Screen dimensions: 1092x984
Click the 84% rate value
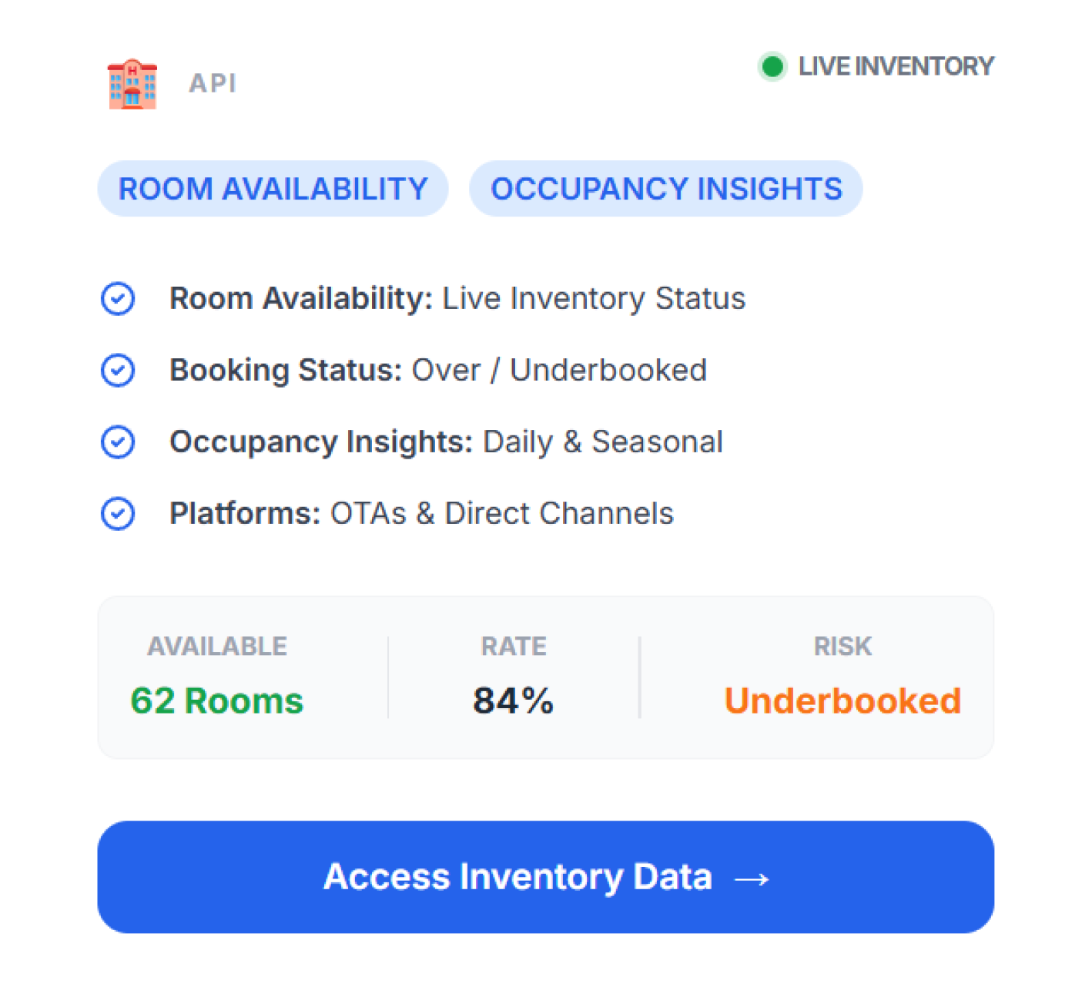click(x=513, y=701)
